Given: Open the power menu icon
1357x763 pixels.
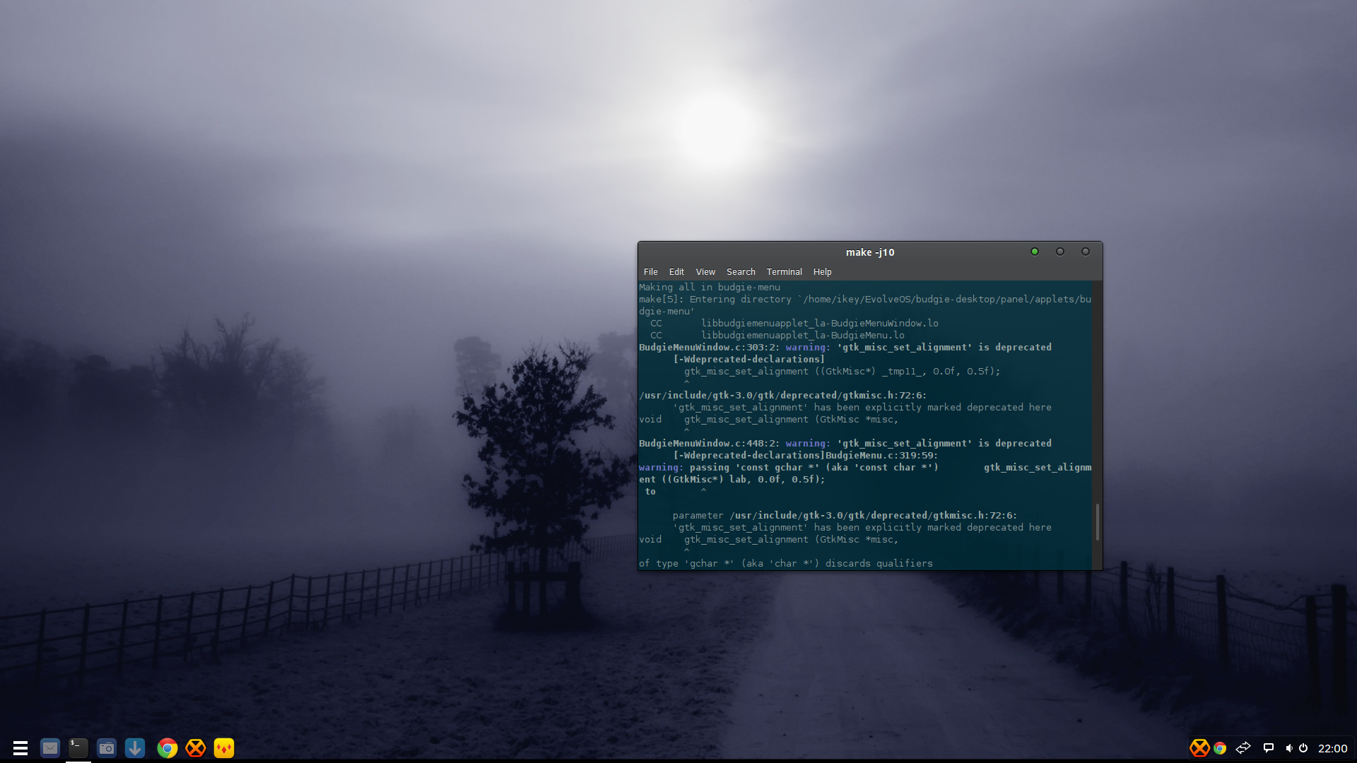Looking at the screenshot, I should 1303,747.
